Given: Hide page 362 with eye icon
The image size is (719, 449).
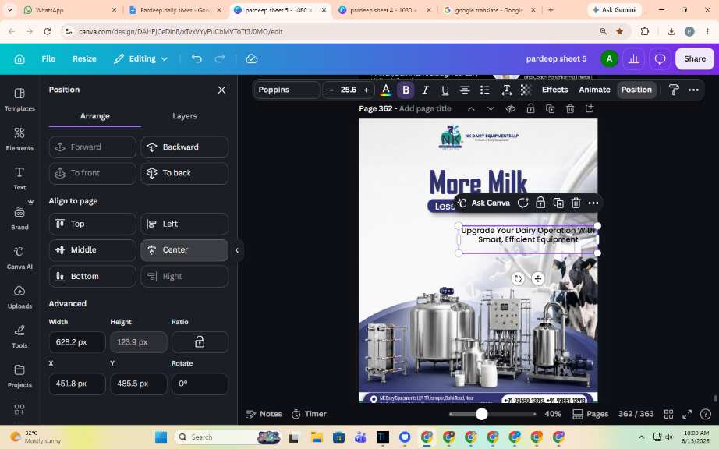Looking at the screenshot, I should 510,108.
